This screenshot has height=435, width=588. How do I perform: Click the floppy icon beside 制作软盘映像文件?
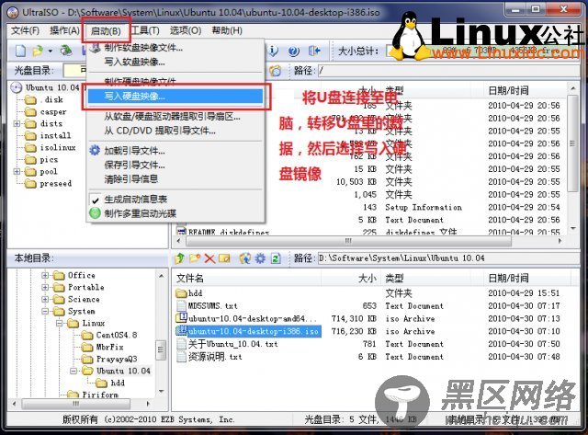pyautogui.click(x=95, y=47)
